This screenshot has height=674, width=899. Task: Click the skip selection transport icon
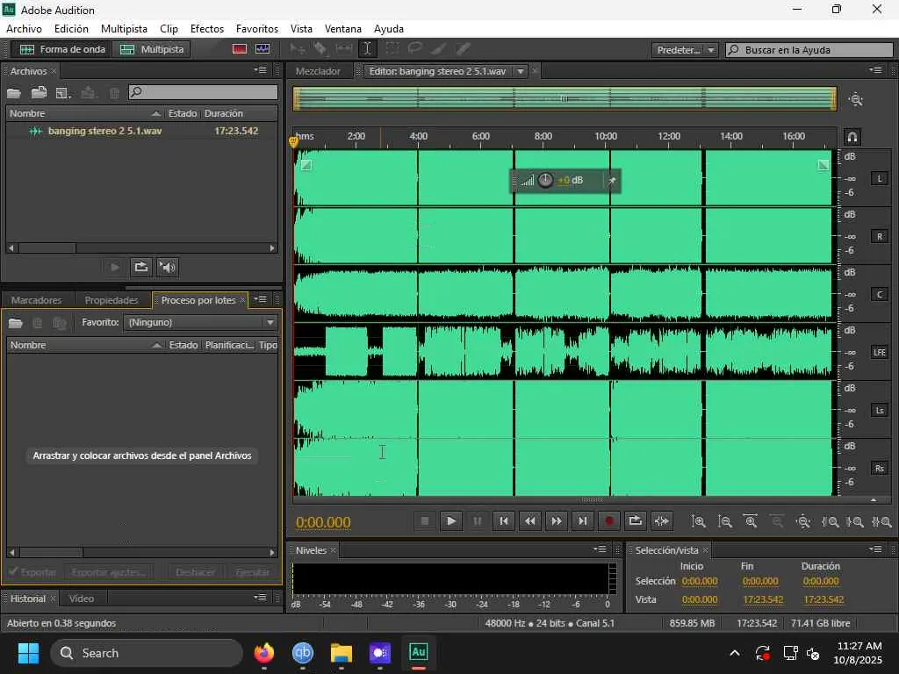click(x=662, y=520)
